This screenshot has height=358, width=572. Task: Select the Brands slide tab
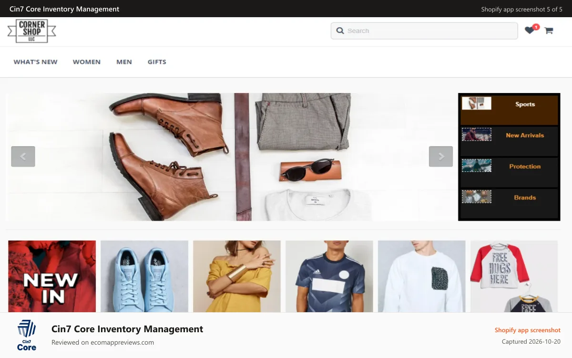[x=509, y=203]
